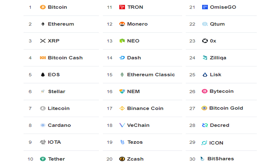Click the blue OmiseGO logo icon
The image size is (275, 166).
pos(205,7)
